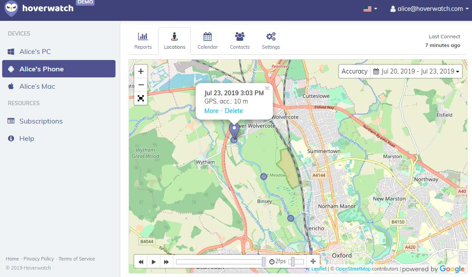The height and width of the screenshot is (277, 472).
Task: Click the clock icon next to 2fps
Action: 272,262
